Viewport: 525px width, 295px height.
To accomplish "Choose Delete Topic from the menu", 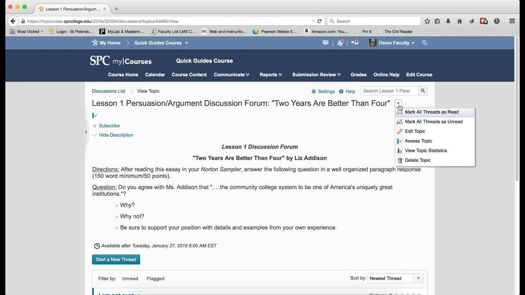I will (x=435, y=160).
